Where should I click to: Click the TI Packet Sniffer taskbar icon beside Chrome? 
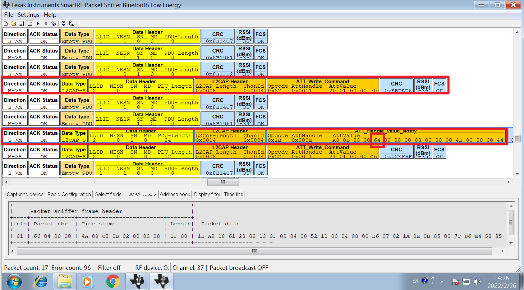(x=137, y=282)
